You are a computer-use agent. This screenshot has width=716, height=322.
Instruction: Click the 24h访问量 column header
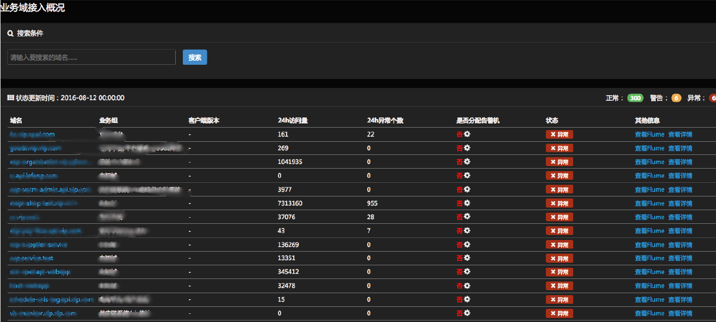point(293,120)
